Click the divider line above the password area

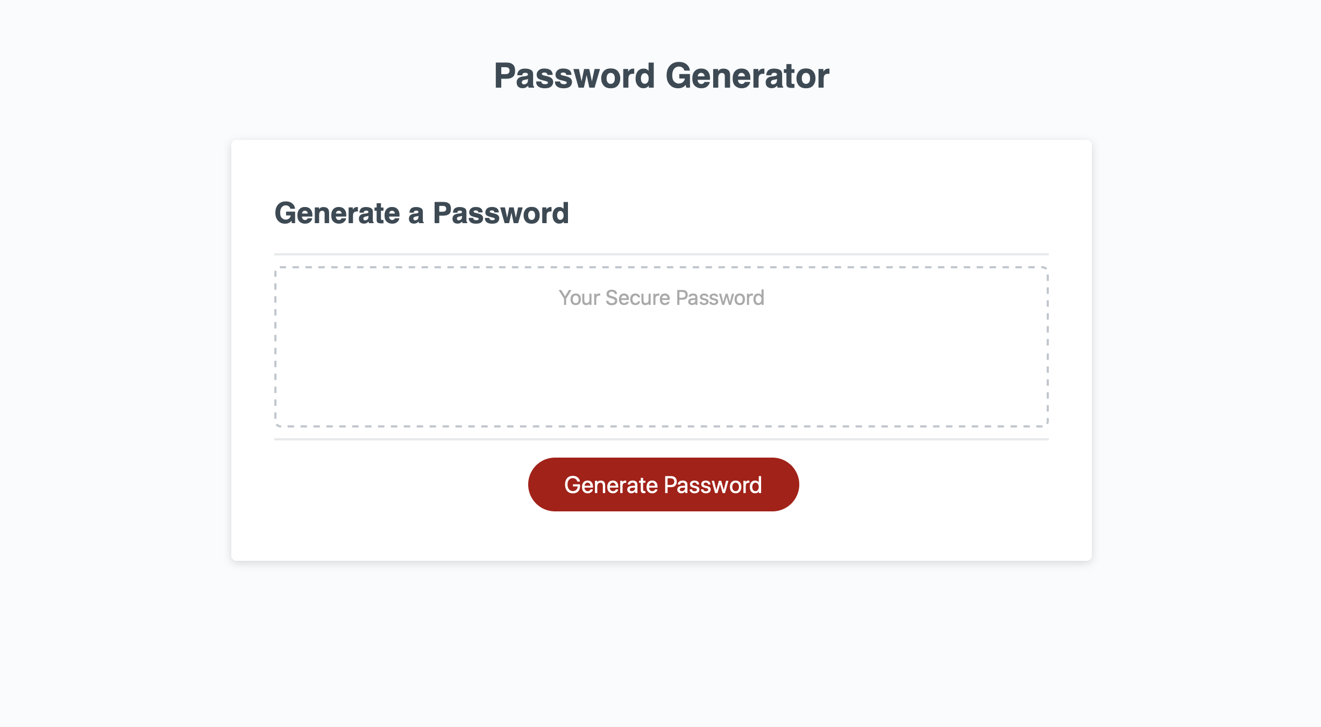point(662,254)
